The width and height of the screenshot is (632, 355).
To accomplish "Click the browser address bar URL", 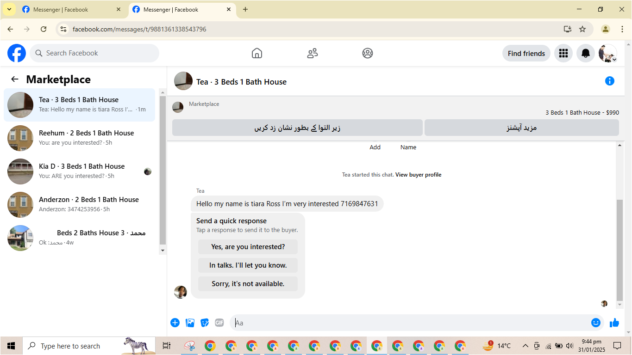I will [139, 29].
